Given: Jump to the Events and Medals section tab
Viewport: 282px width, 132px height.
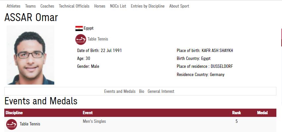Looking at the screenshot, I should click(x=120, y=92).
